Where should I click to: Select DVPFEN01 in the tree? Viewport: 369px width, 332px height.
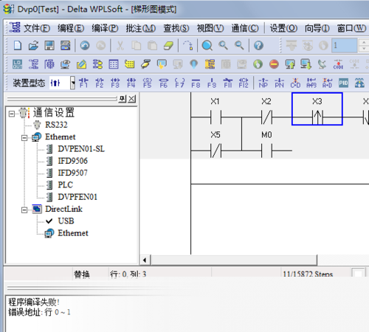coord(77,197)
